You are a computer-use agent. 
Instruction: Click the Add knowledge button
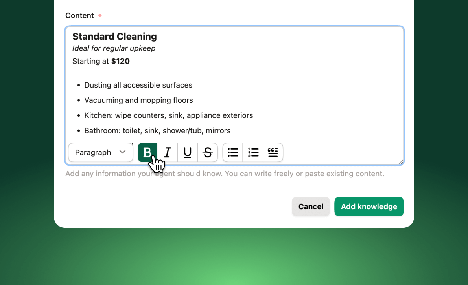(369, 206)
